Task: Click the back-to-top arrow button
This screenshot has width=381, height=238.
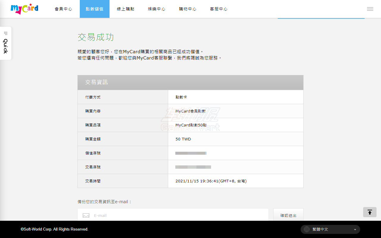Action: (x=370, y=212)
